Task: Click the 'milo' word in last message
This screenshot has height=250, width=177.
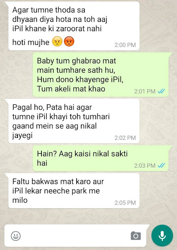Action: (20, 200)
